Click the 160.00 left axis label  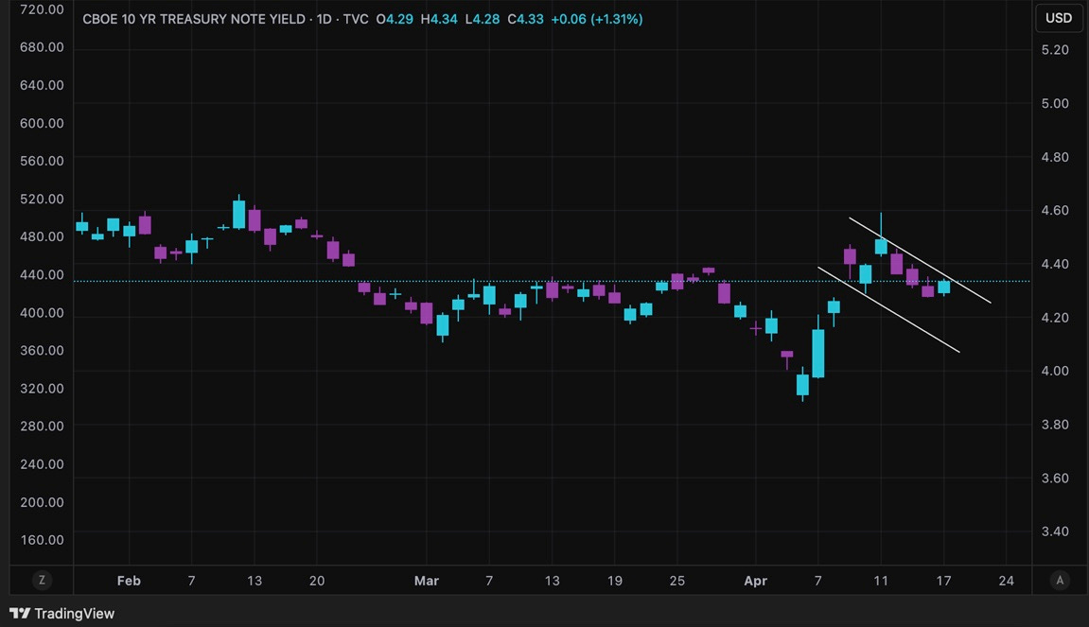pos(42,540)
